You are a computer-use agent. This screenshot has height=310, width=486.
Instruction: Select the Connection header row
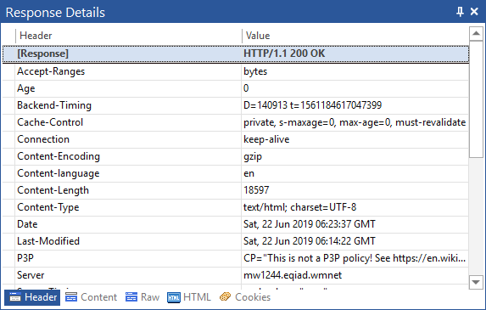pos(236,139)
